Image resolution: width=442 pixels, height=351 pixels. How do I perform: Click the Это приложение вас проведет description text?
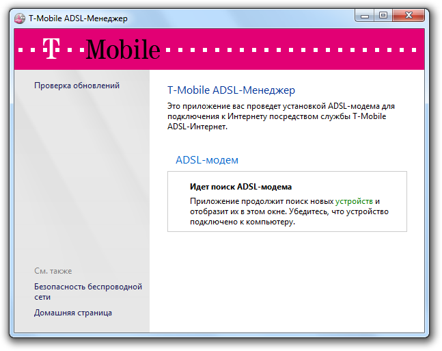click(x=281, y=116)
